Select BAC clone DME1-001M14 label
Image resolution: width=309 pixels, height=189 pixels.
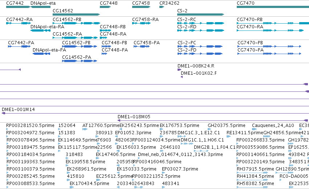(18, 110)
